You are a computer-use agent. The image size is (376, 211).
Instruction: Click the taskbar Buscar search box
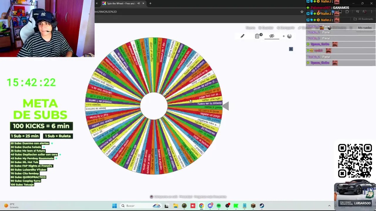pos(140,206)
